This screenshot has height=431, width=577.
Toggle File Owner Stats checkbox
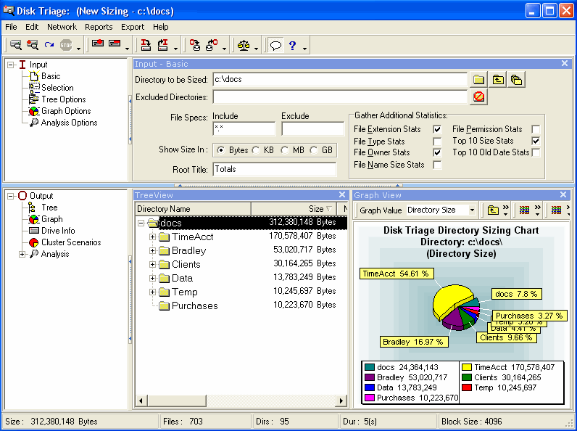click(x=437, y=152)
